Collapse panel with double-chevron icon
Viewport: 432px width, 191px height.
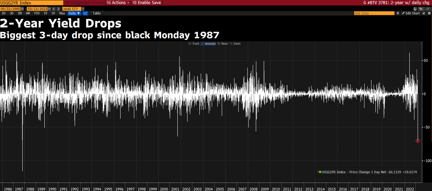coord(398,13)
